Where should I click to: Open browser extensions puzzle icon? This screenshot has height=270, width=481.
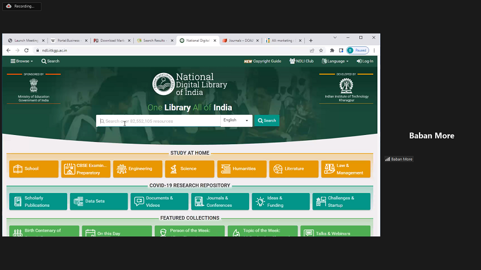tap(332, 50)
